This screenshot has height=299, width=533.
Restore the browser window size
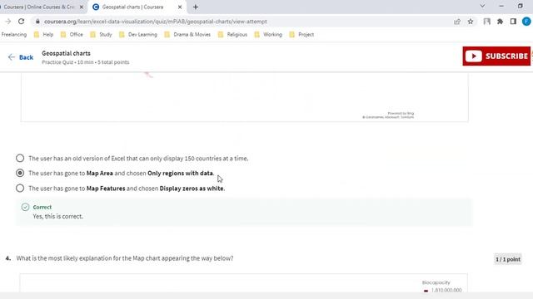(x=520, y=6)
